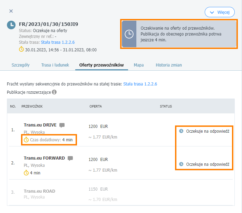Select the Oferty przewoźników tab

(x=101, y=65)
